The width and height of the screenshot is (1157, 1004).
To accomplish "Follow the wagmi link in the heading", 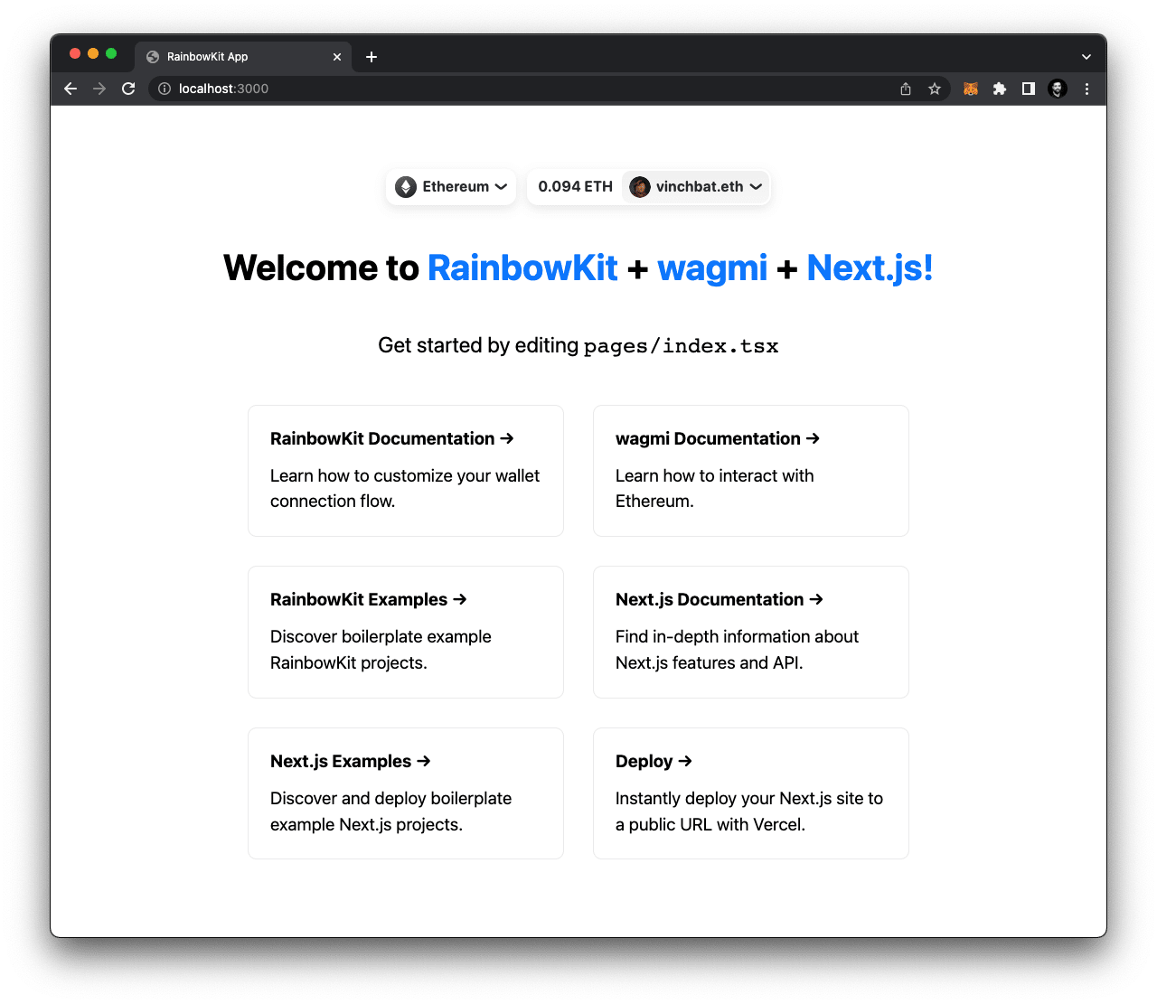I will tap(712, 268).
